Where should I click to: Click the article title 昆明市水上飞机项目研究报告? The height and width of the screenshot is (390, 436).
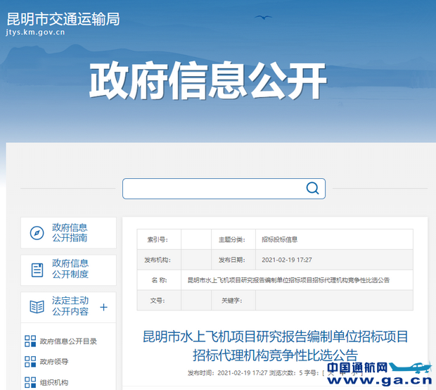275,345
